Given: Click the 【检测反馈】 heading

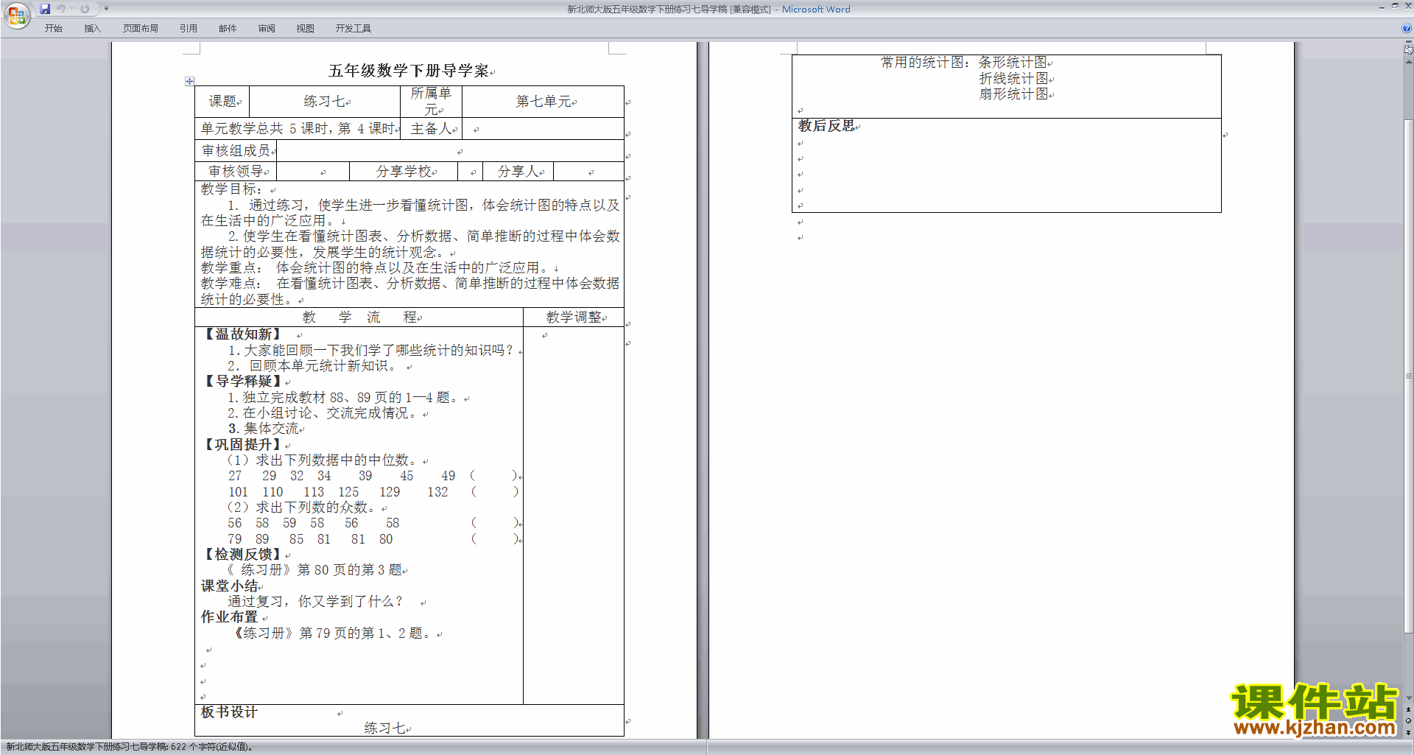Looking at the screenshot, I should [x=243, y=555].
